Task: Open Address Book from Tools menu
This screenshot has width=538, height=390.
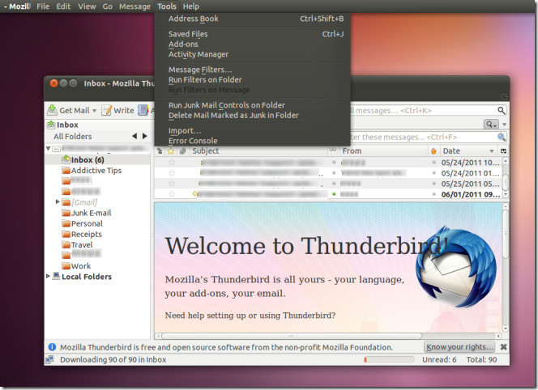Action: click(x=253, y=19)
